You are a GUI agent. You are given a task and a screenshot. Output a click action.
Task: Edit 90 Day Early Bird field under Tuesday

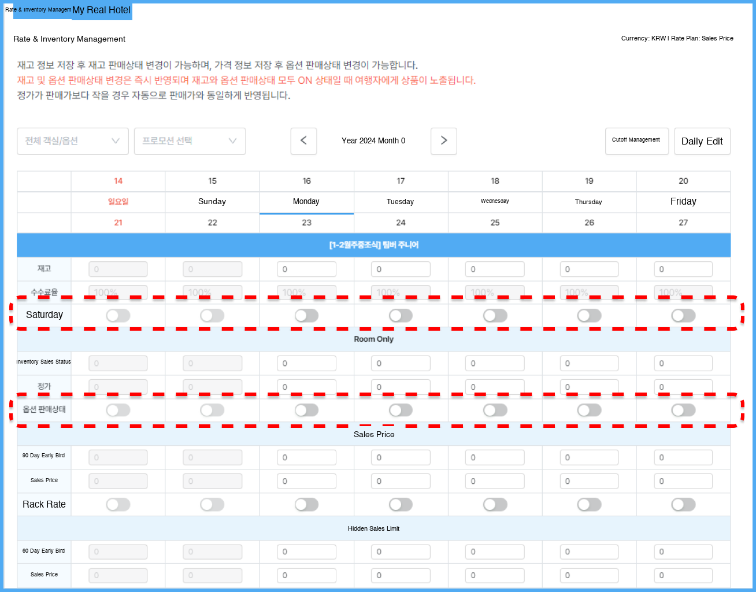401,458
